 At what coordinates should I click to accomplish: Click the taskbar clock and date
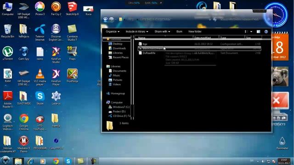click(x=284, y=161)
